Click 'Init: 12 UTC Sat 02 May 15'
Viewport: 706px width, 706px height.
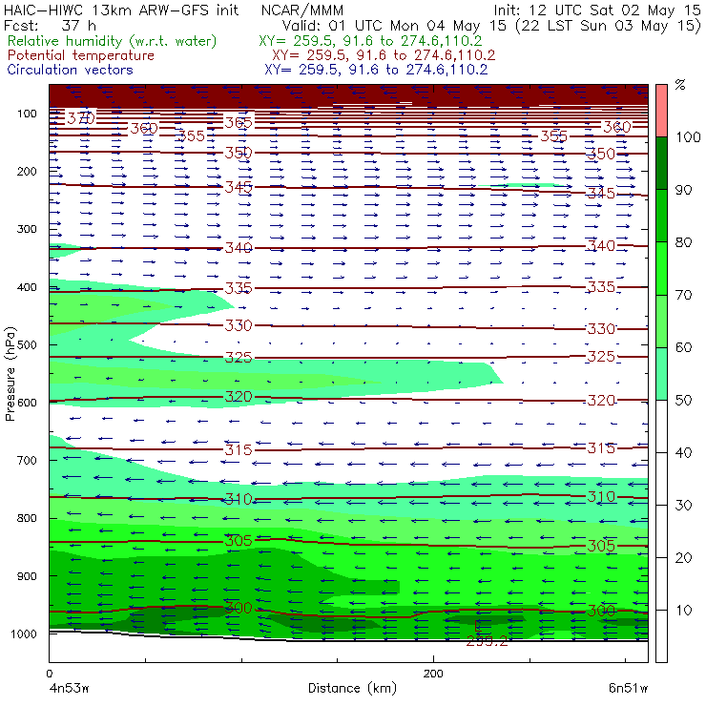pos(597,10)
